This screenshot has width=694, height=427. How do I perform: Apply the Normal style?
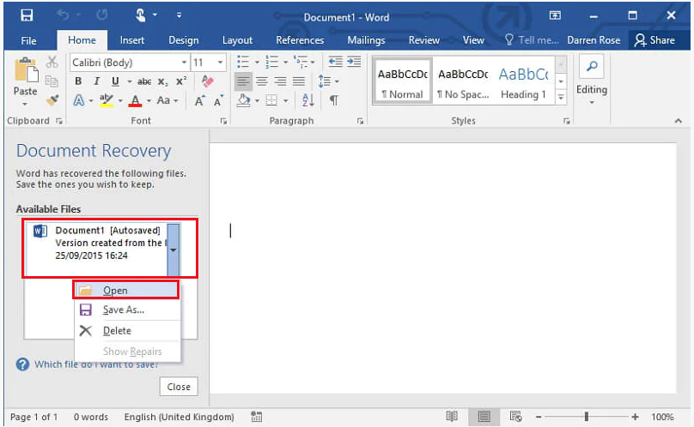pyautogui.click(x=403, y=81)
